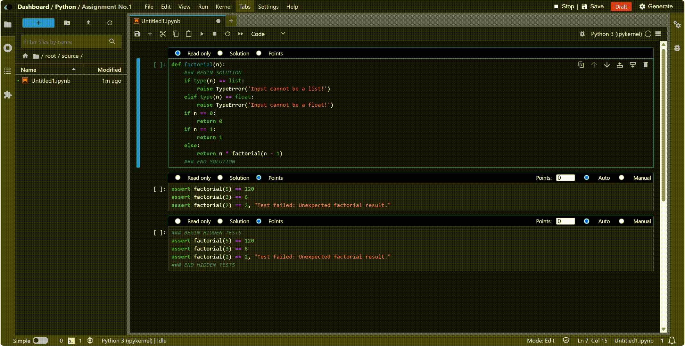Click the Stop button in top bar
Viewport: 685px width, 346px height.
point(564,6)
